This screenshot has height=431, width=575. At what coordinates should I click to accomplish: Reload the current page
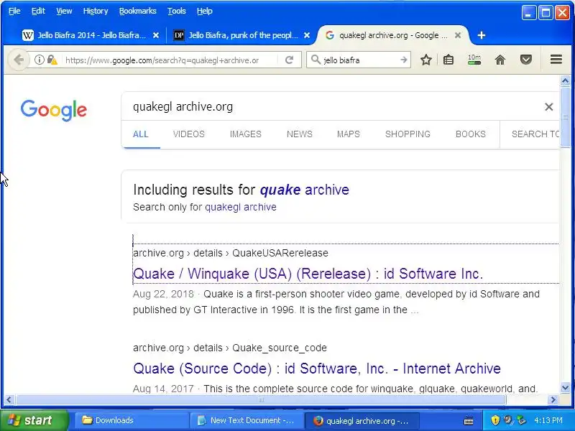tap(290, 60)
